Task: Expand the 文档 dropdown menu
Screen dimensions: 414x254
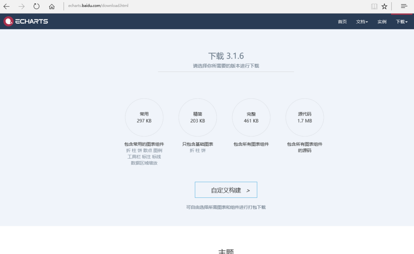Action: pos(362,22)
